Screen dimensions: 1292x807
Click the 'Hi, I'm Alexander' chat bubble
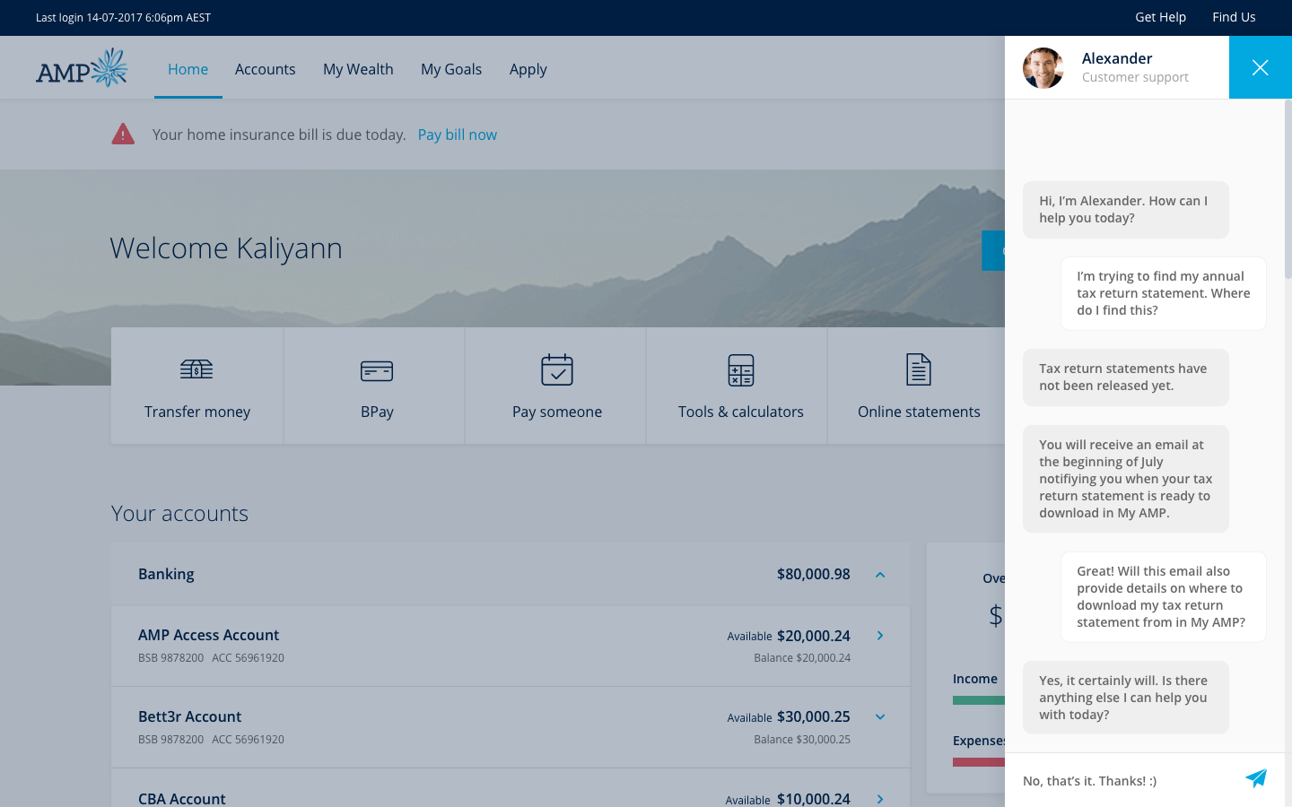(x=1126, y=210)
